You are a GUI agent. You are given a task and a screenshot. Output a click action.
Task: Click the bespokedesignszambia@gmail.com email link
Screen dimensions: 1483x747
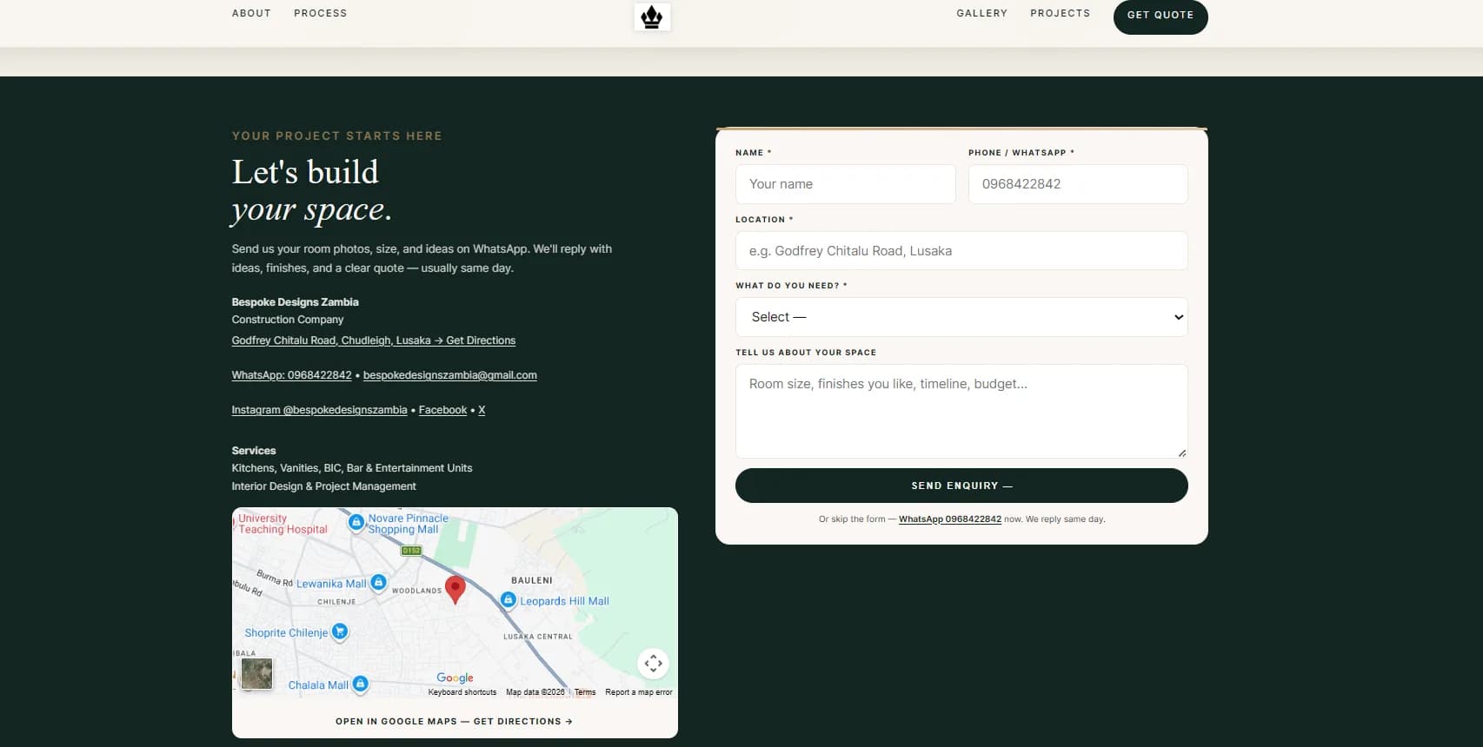coord(450,375)
